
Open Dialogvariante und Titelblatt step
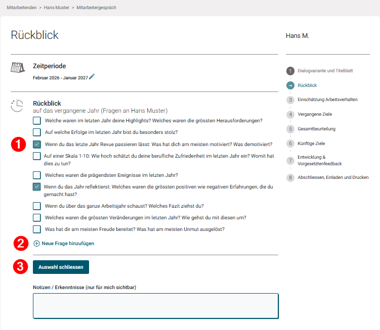[325, 71]
